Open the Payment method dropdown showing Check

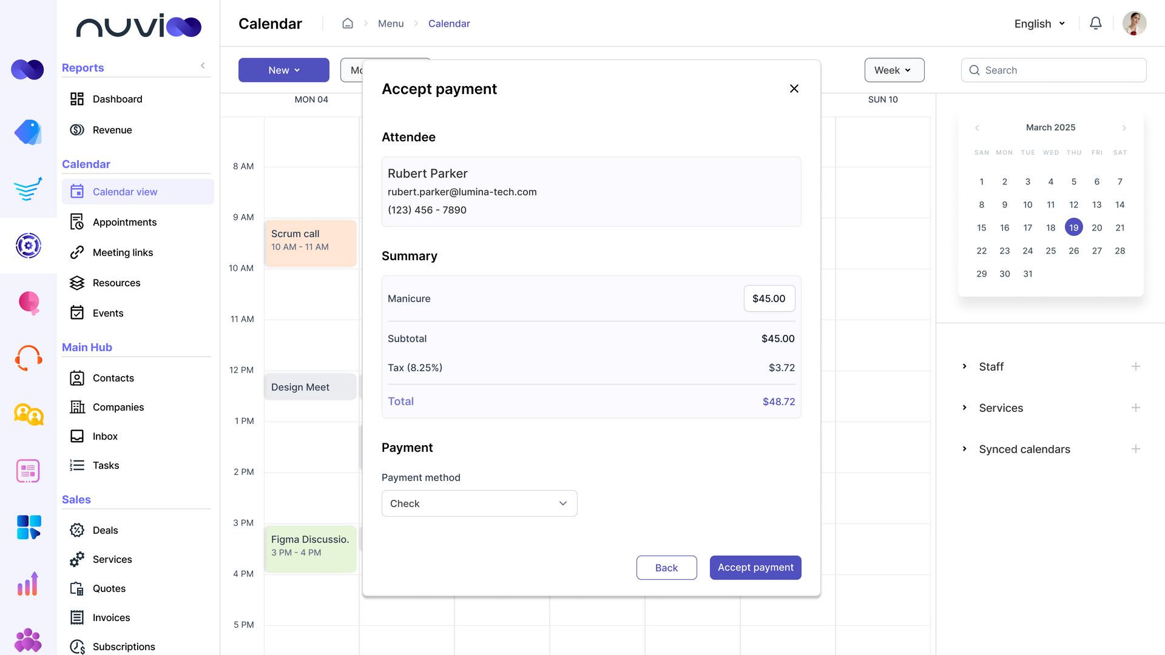(479, 503)
